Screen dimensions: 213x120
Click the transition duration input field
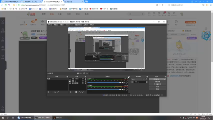pos(140,82)
